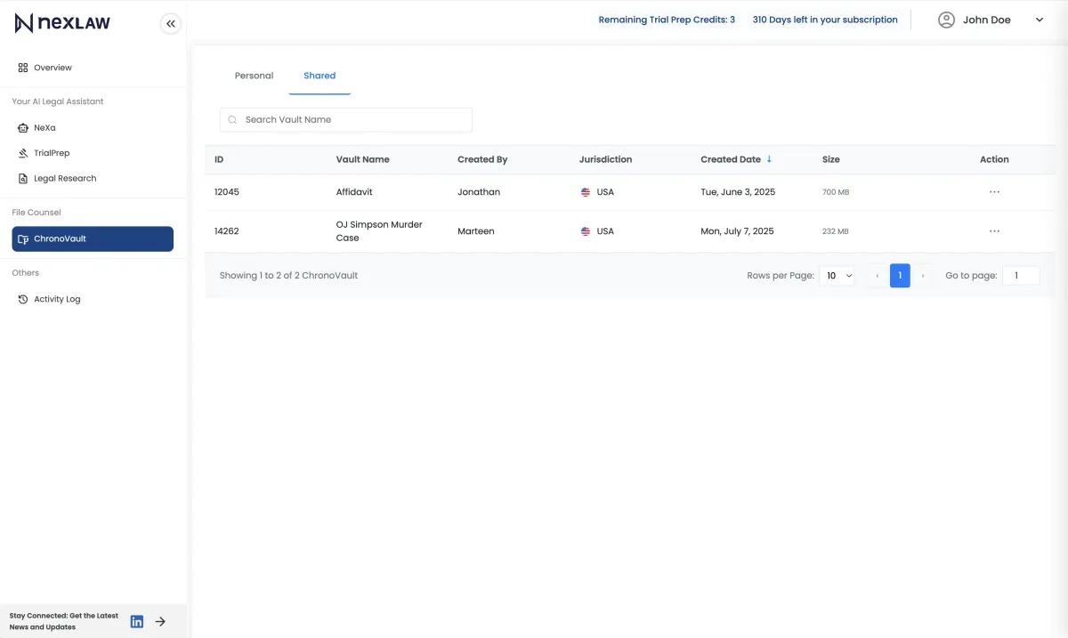Open OJ Simpson Murder Case vault
Viewport: 1068px width, 638px height.
[379, 231]
